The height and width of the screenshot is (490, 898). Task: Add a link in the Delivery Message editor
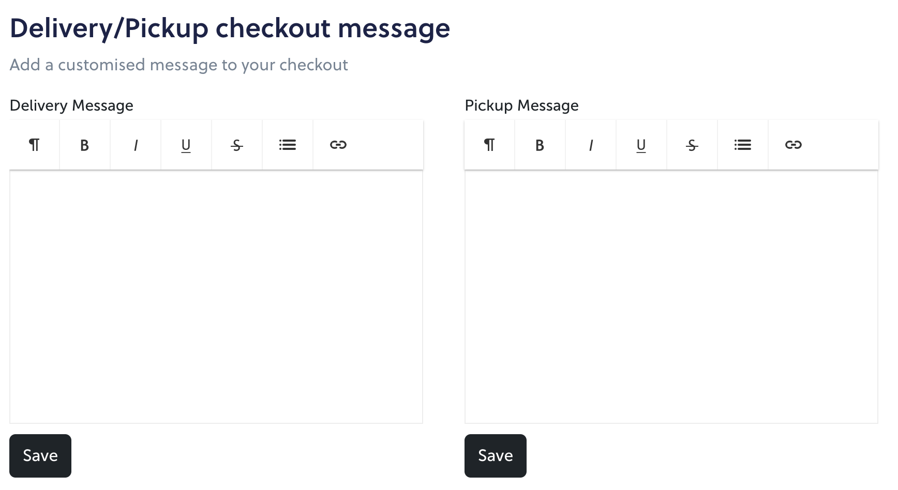tap(338, 145)
